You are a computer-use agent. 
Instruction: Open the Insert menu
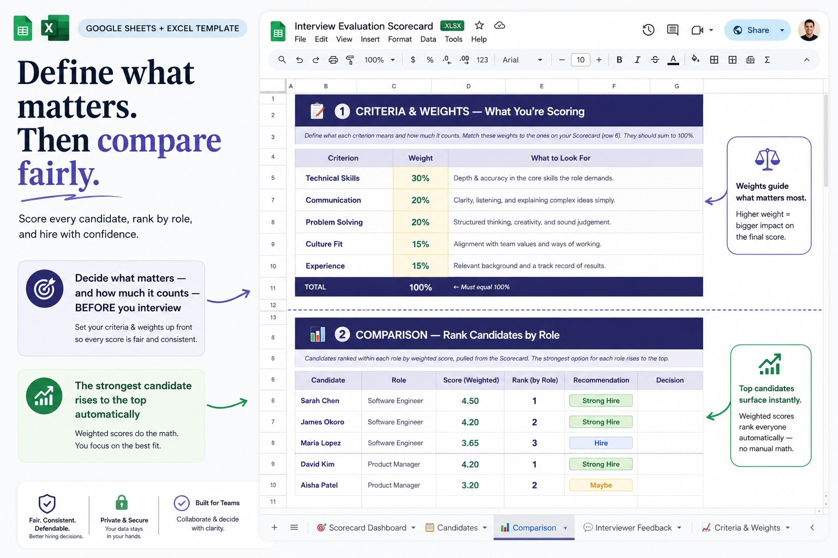[370, 39]
